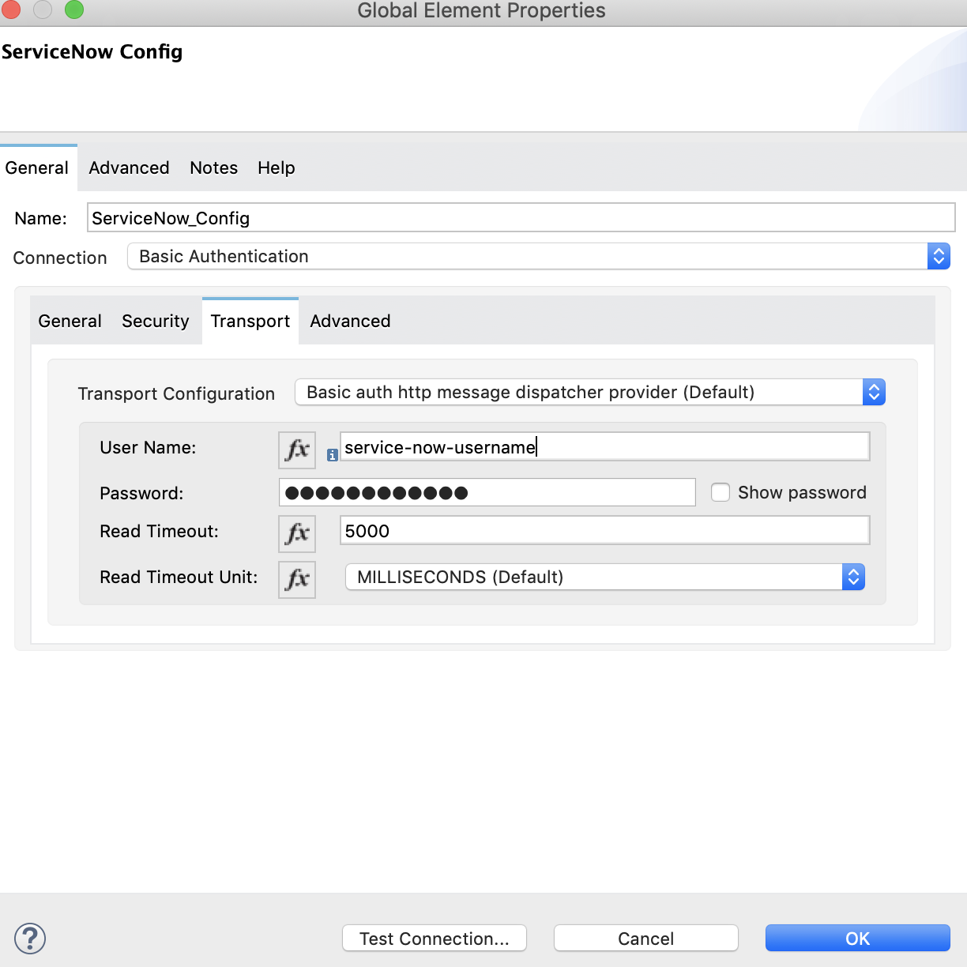Cancel the Global Element Properties dialog
Image resolution: width=967 pixels, height=967 pixels.
pos(645,938)
